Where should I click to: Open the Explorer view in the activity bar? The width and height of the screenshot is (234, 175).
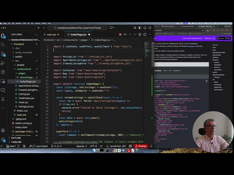point(3,36)
